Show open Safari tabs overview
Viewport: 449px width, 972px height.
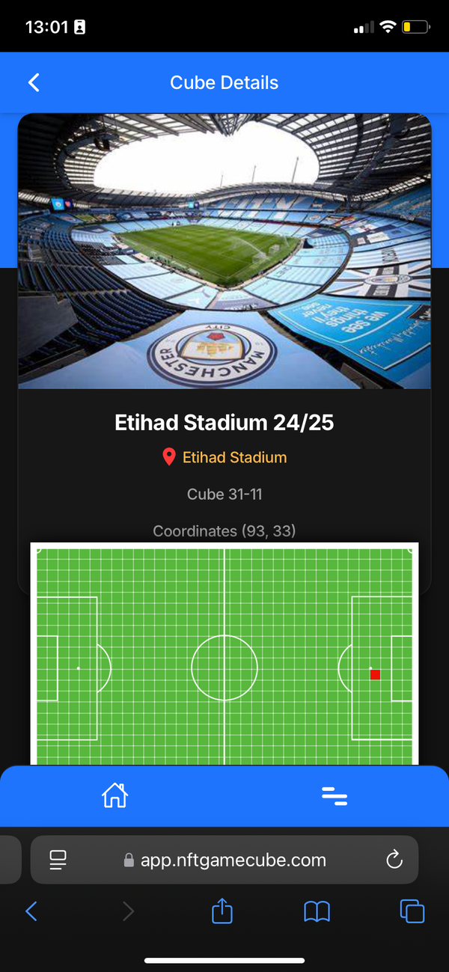(412, 911)
